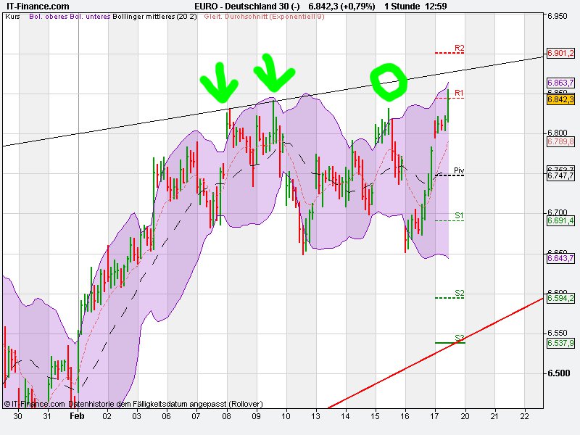
Task: Click the R1 resistance level label
Action: click(459, 94)
